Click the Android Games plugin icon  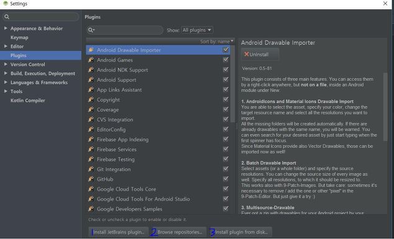click(x=91, y=60)
